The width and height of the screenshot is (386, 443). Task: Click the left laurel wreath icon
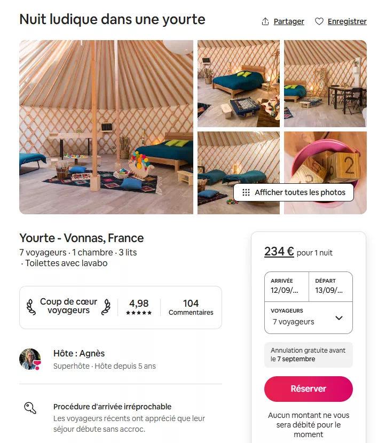(x=31, y=307)
